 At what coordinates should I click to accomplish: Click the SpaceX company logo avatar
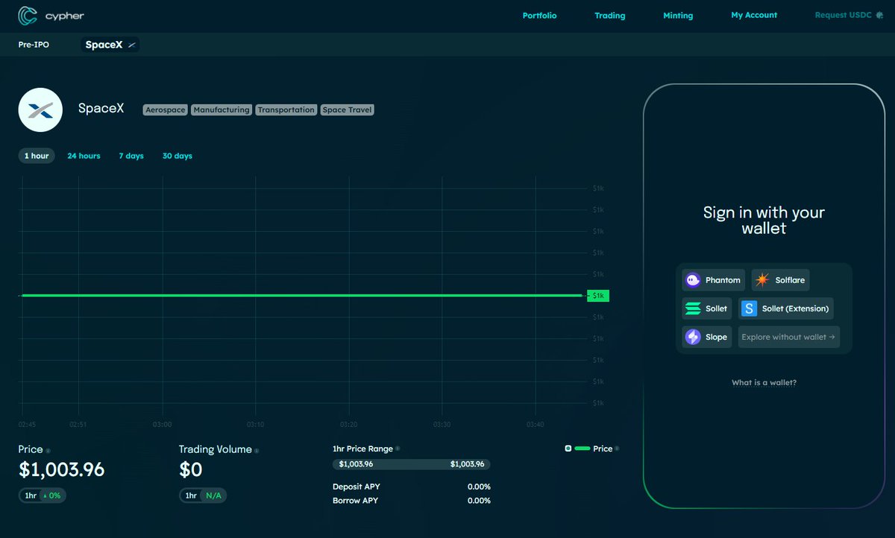(x=39, y=110)
